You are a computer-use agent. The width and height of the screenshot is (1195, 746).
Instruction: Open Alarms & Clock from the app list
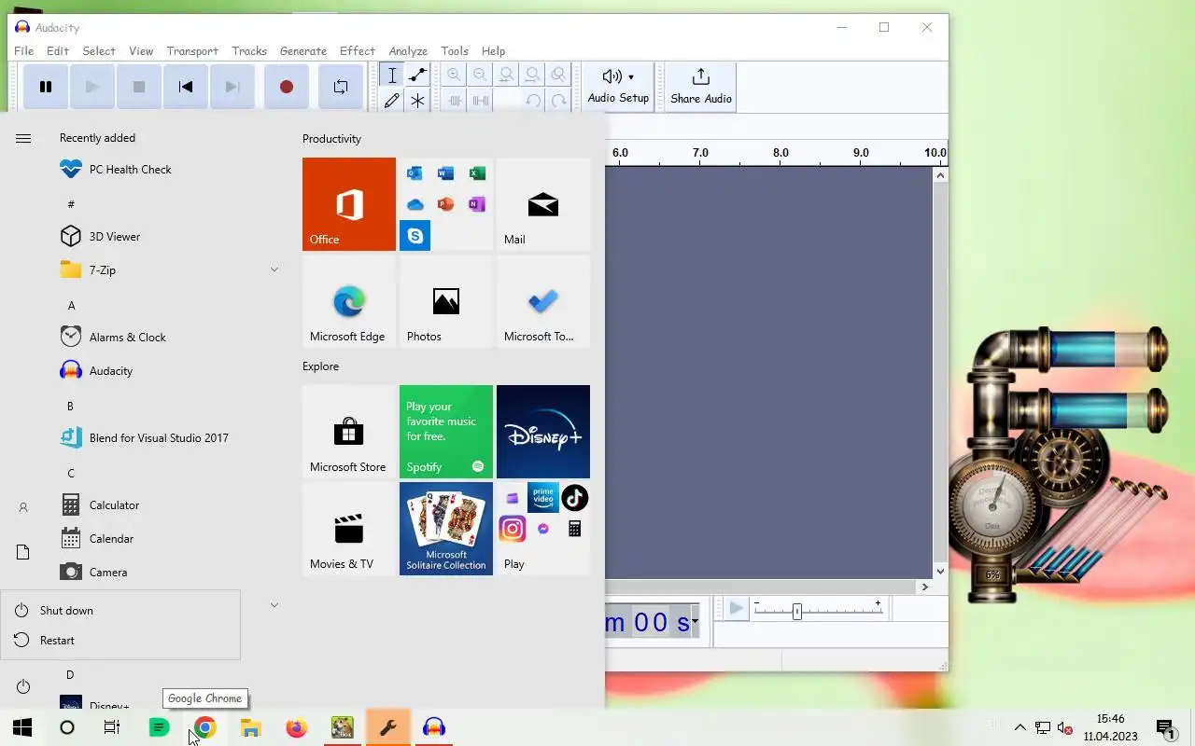coord(168,338)
